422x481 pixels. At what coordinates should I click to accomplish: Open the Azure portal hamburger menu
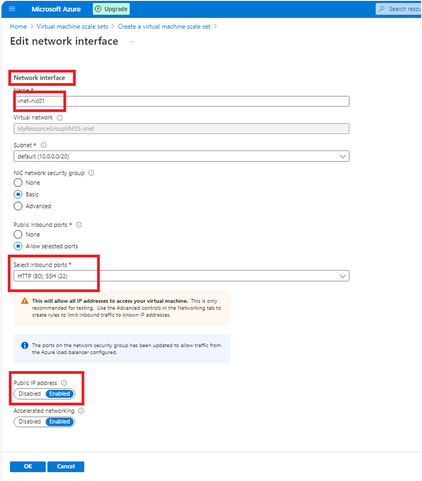click(12, 9)
